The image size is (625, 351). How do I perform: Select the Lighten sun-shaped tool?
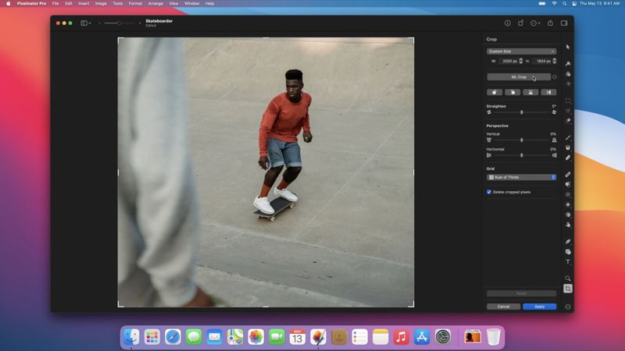click(568, 204)
